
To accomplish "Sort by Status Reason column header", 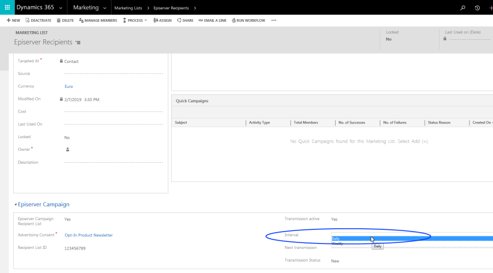I will point(439,122).
